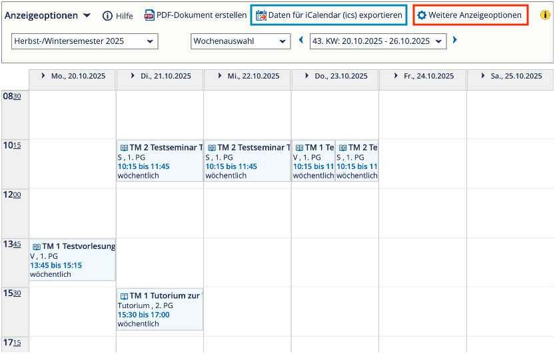Click the 17:15 time slot label
The width and height of the screenshot is (555, 354).
tap(12, 343)
